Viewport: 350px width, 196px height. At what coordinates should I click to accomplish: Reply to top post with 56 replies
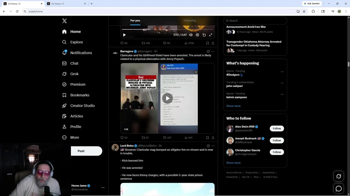coord(124,43)
